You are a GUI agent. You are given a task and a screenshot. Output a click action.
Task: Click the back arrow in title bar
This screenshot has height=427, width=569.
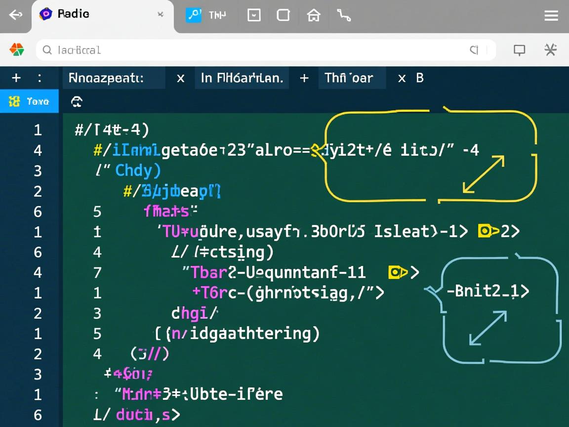click(x=15, y=15)
